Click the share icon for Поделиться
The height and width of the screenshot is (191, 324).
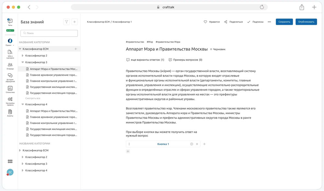click(226, 22)
